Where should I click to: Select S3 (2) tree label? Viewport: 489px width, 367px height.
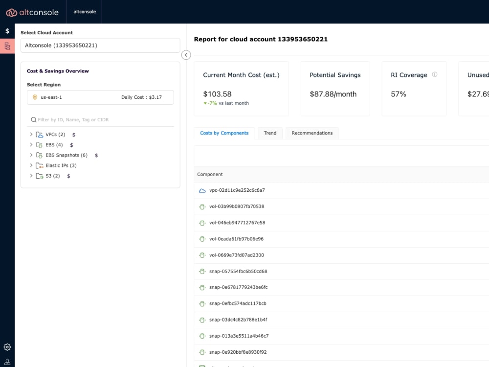click(53, 176)
